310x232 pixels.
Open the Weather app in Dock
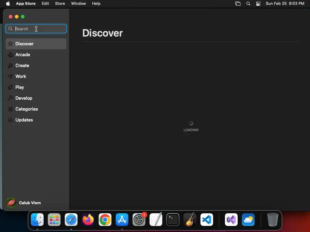click(x=248, y=220)
